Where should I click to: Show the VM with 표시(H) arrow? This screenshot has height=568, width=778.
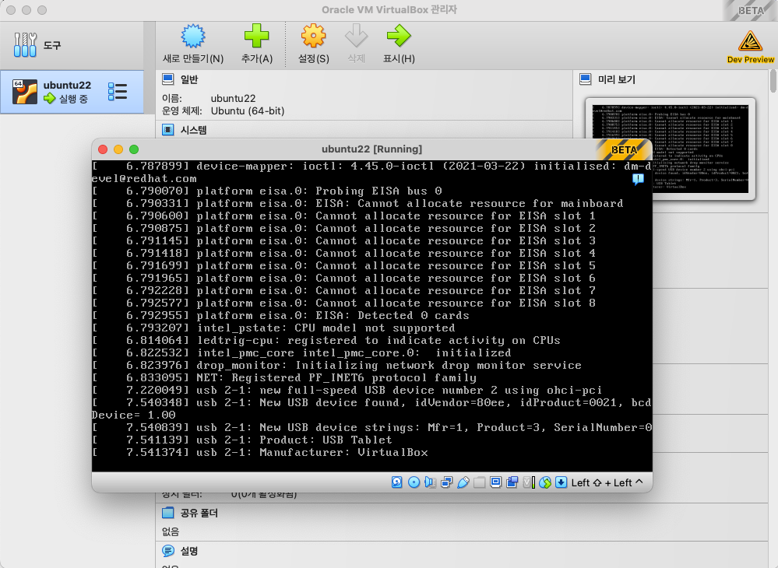point(399,44)
